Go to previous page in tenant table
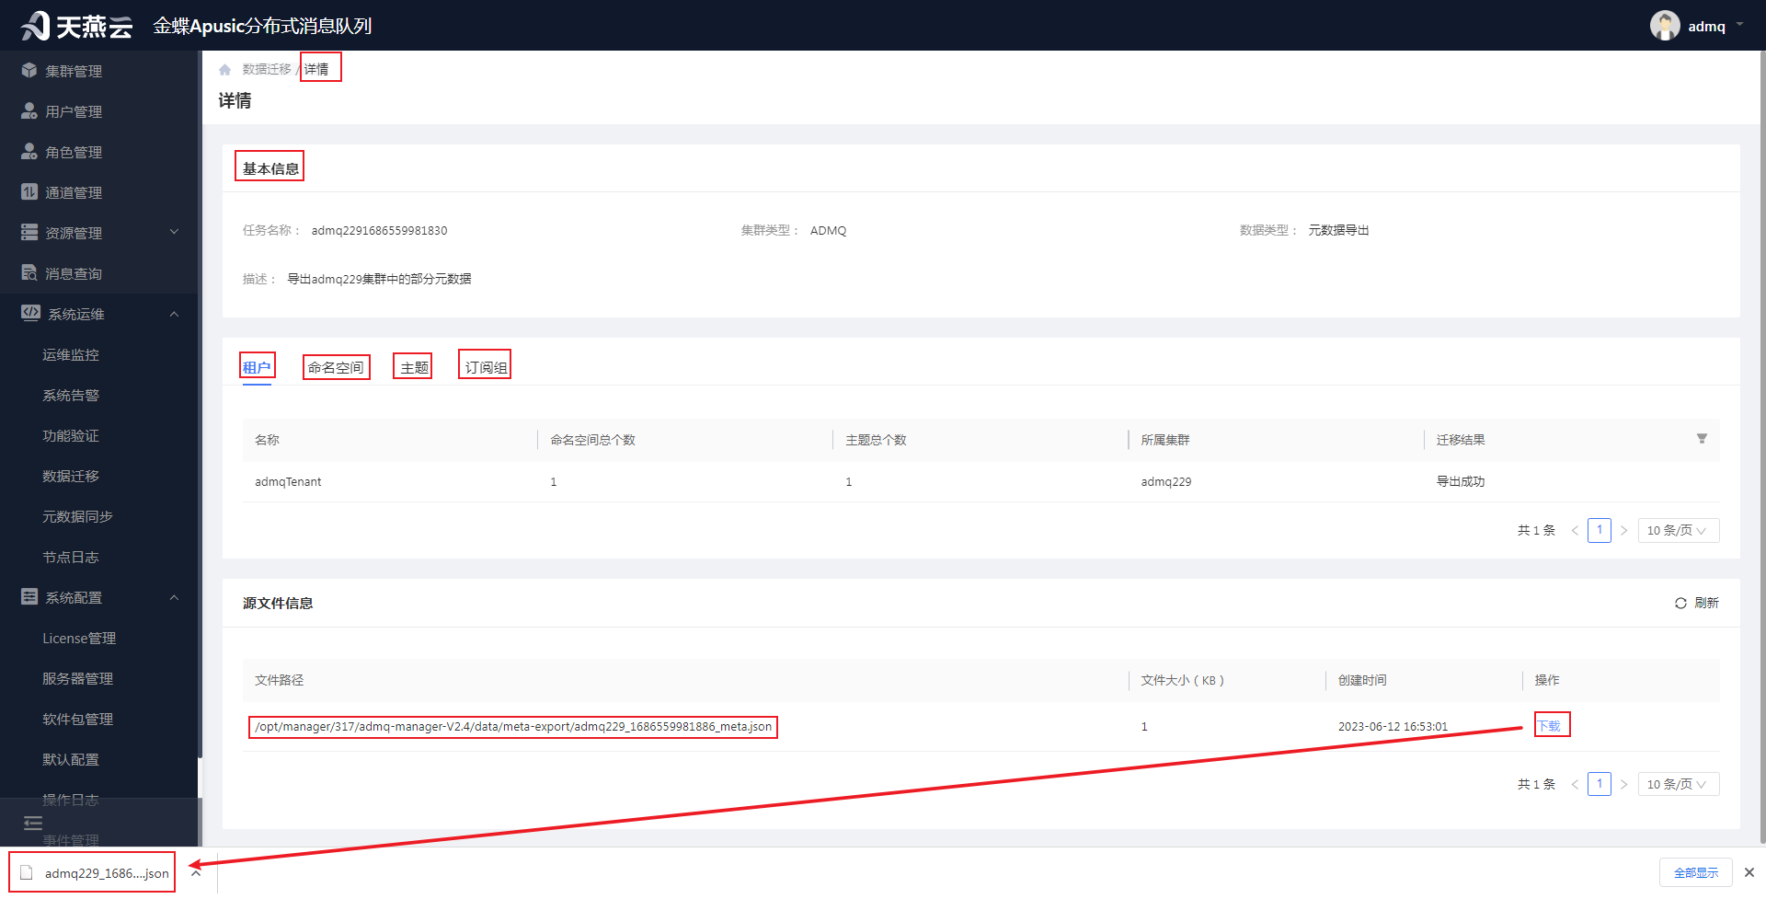The image size is (1766, 899). (1575, 531)
